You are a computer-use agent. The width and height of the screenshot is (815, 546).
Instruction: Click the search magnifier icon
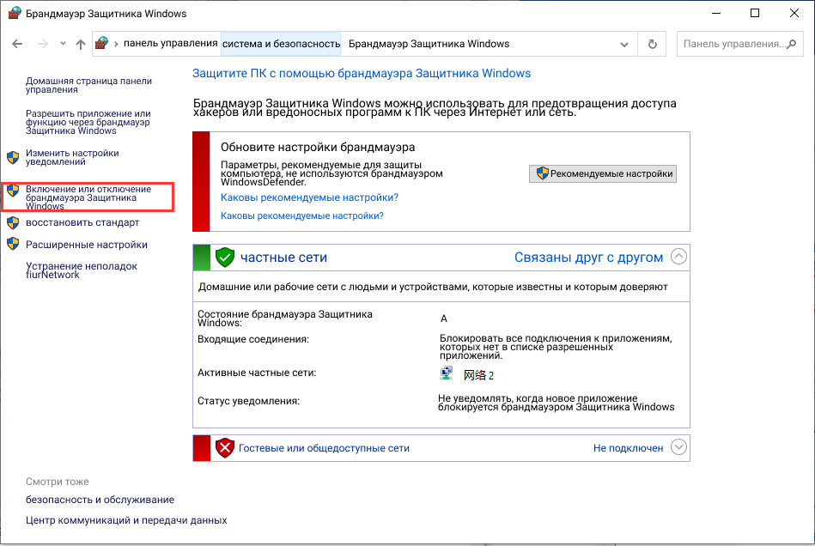click(x=794, y=44)
